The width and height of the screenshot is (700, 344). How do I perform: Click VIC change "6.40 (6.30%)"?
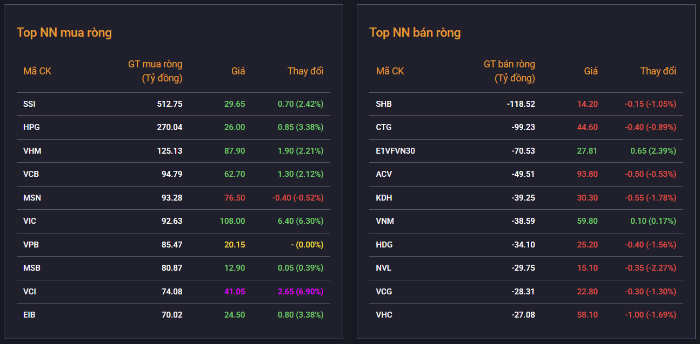point(301,221)
